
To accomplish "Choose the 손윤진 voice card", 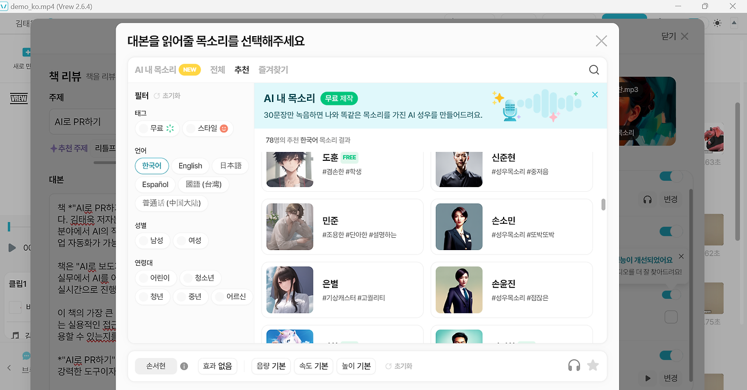I will (512, 290).
